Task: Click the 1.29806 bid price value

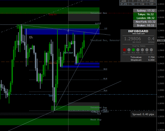Action: pyautogui.click(x=133, y=39)
